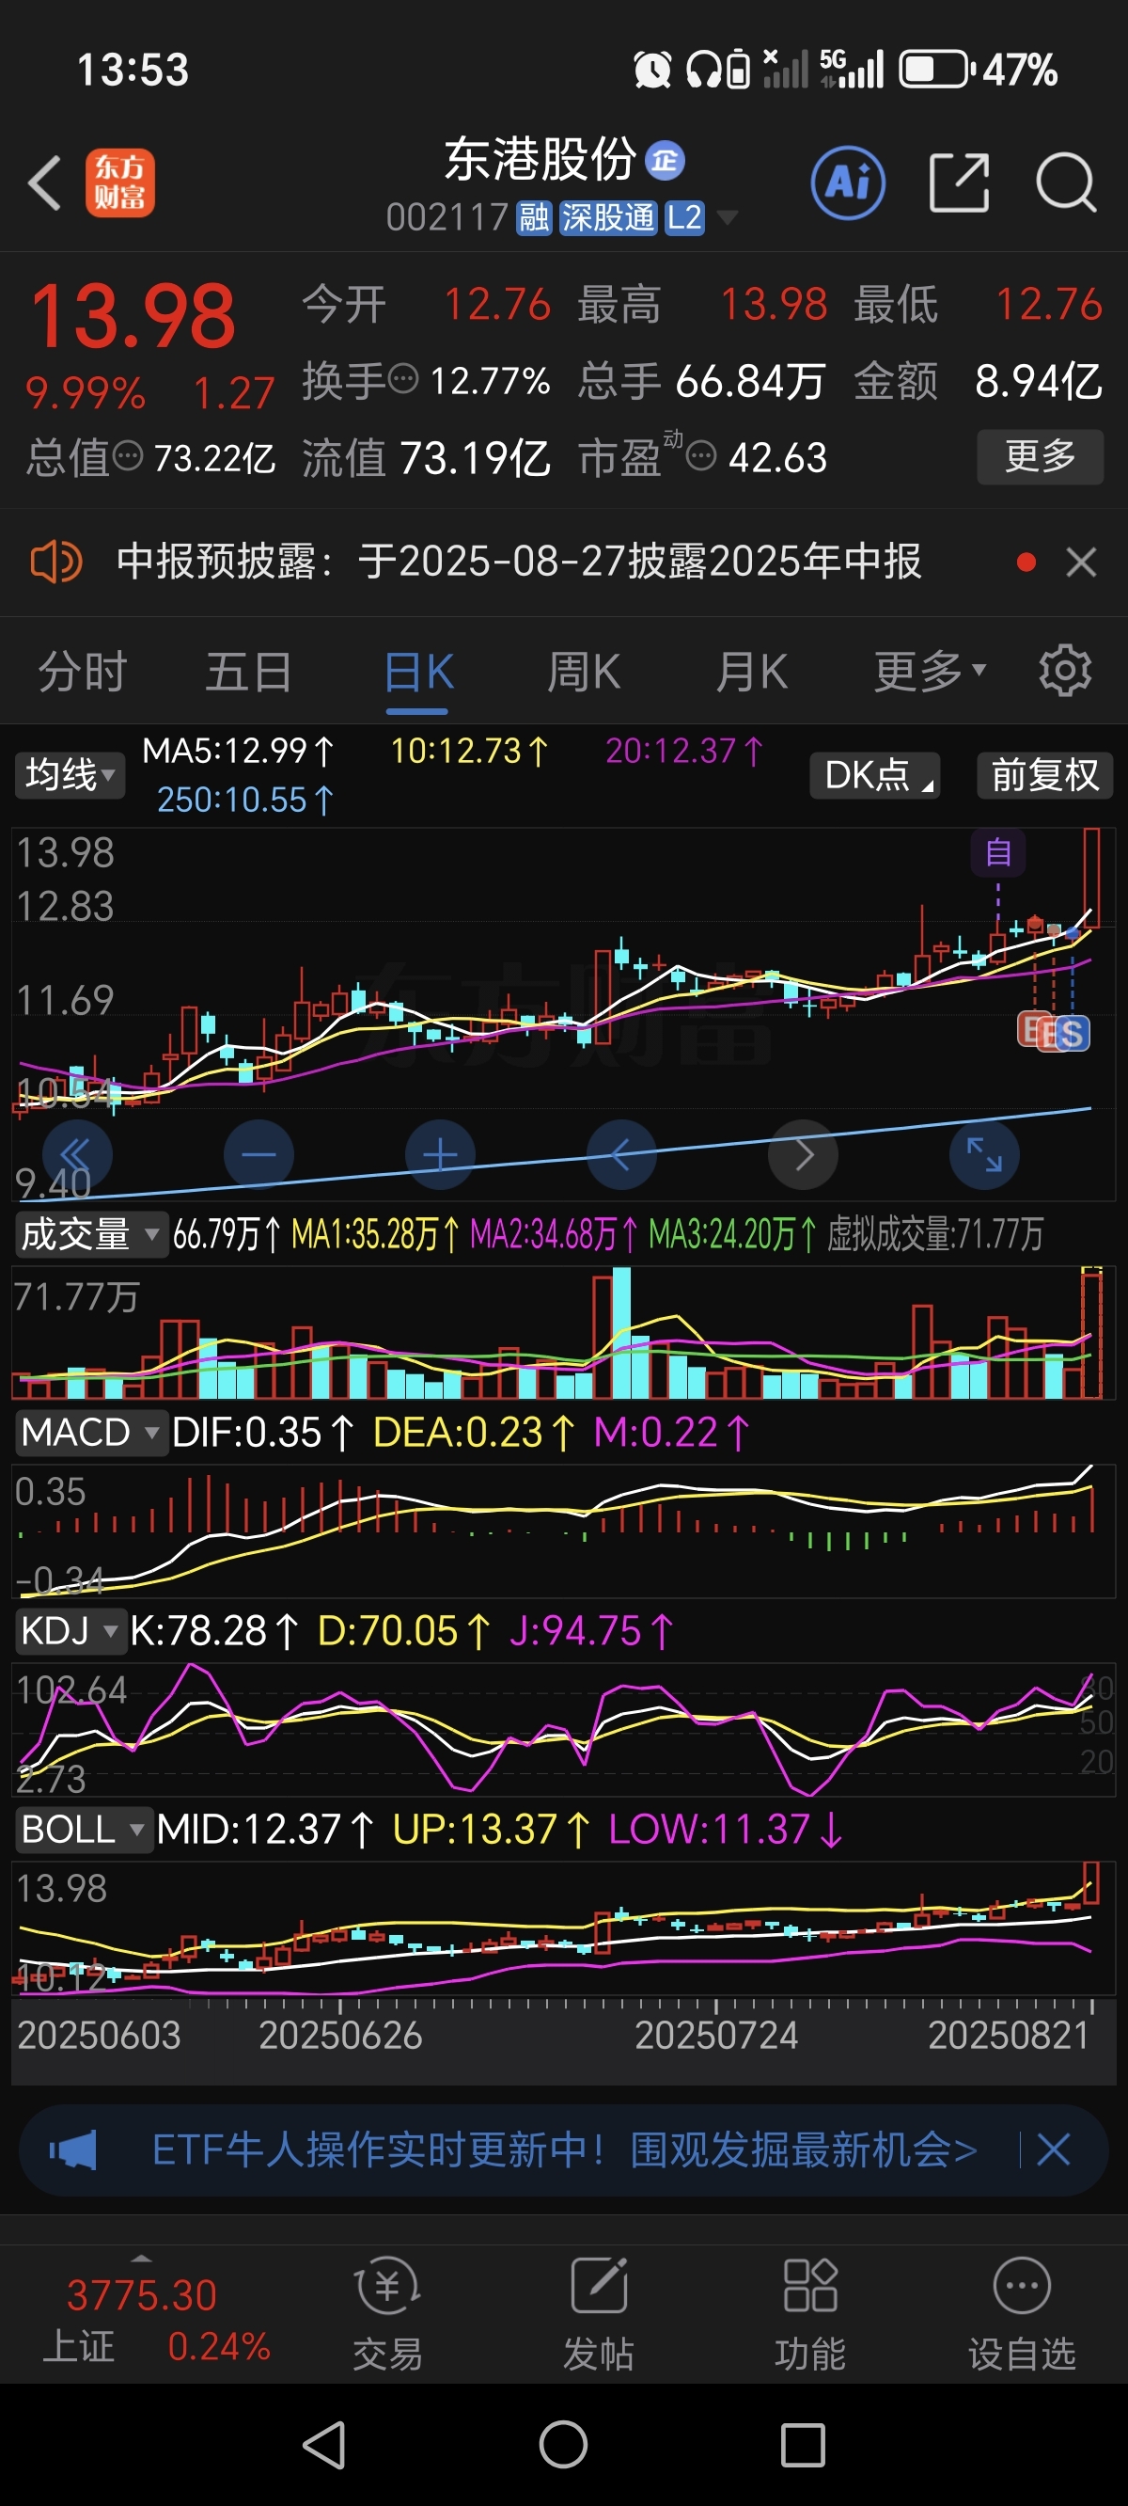Open the 功能 functions menu

pos(810,2315)
